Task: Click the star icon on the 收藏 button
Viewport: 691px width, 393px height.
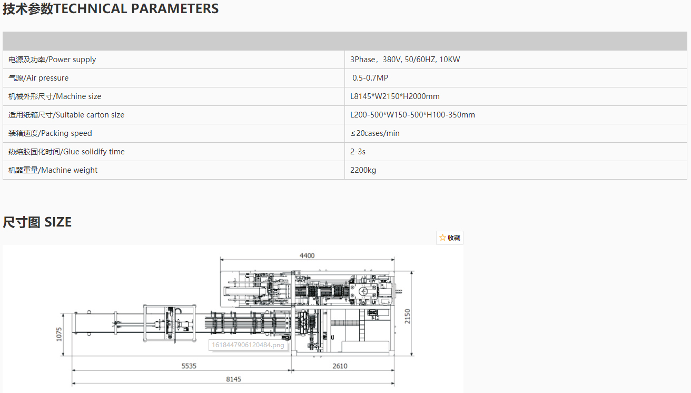Action: [442, 238]
